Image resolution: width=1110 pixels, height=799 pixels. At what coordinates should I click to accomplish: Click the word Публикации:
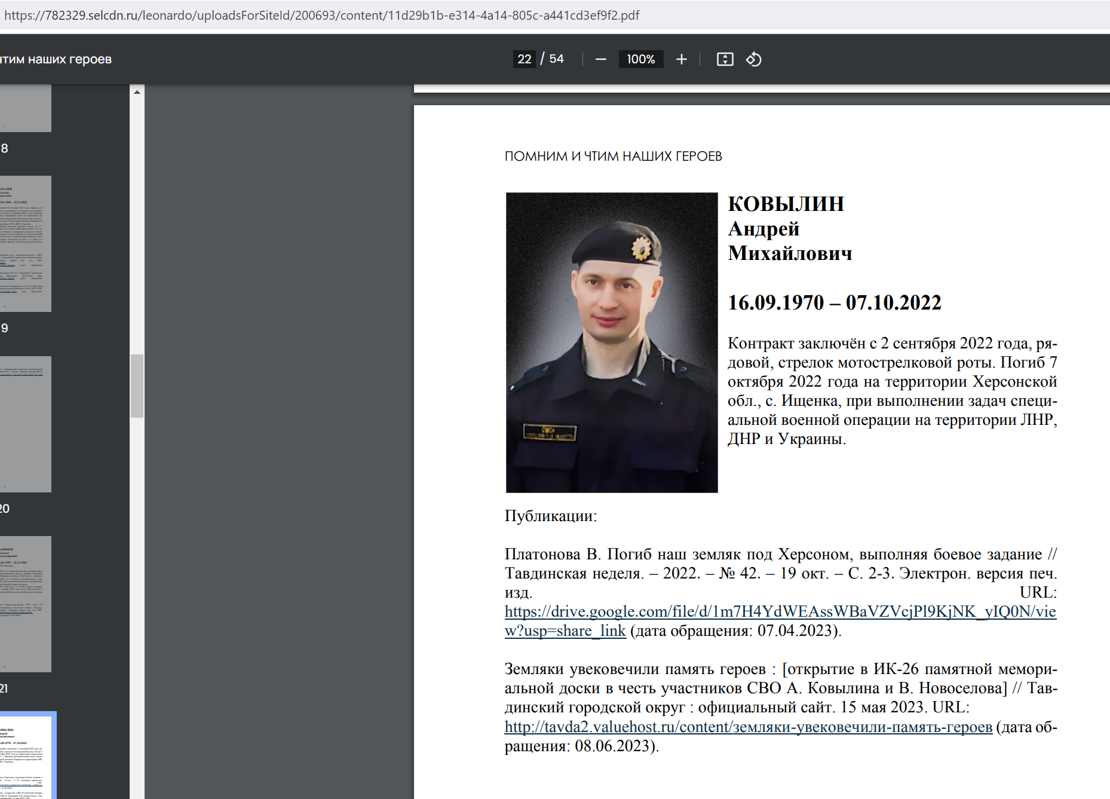[x=551, y=516]
